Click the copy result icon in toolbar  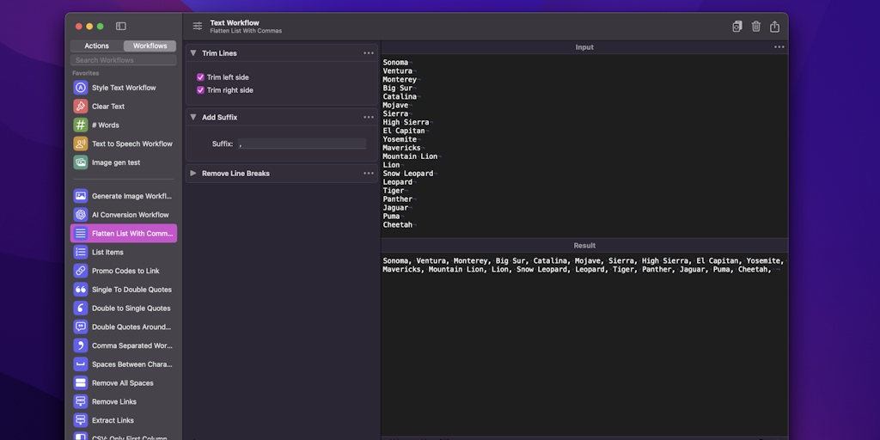click(x=736, y=27)
